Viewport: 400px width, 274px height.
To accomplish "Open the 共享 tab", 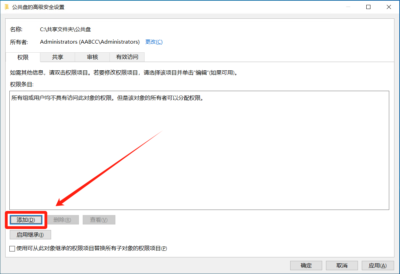I will (x=58, y=57).
